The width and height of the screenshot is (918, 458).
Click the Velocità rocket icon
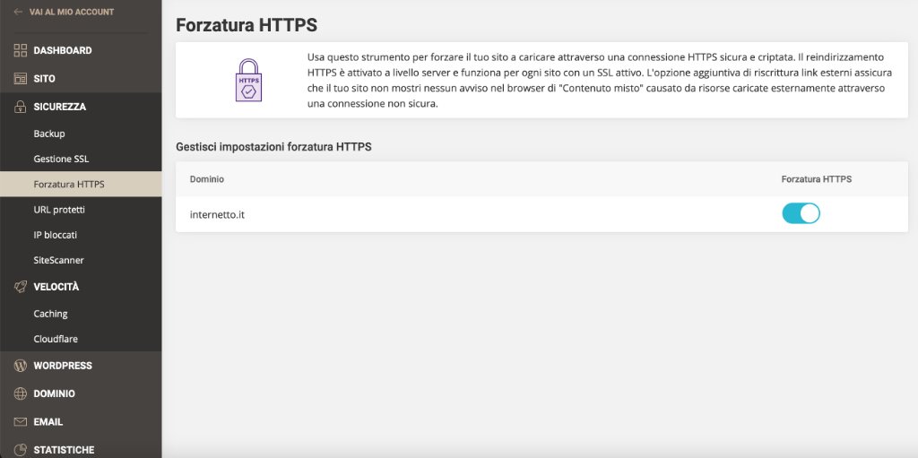tap(21, 287)
